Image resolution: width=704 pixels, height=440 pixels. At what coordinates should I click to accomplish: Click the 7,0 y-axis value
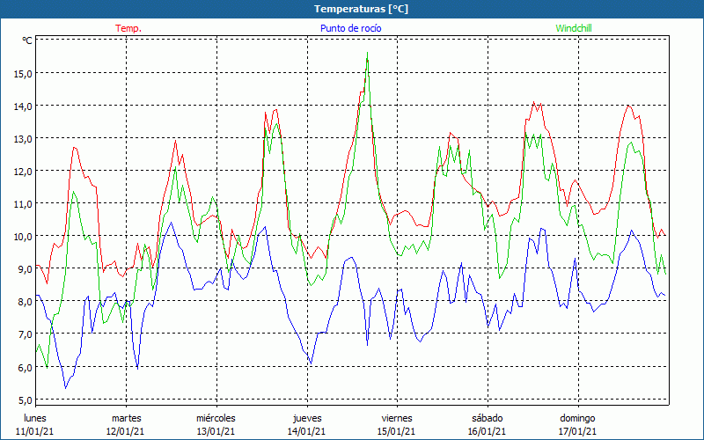25,334
